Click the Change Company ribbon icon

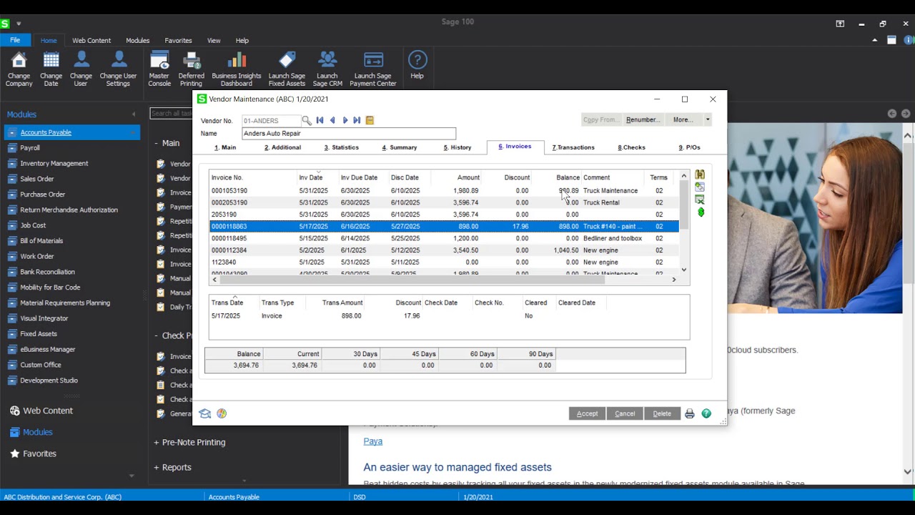[x=19, y=69]
